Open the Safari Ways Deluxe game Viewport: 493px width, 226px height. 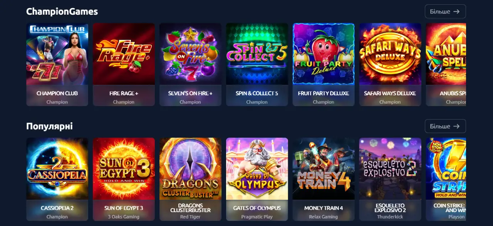390,54
